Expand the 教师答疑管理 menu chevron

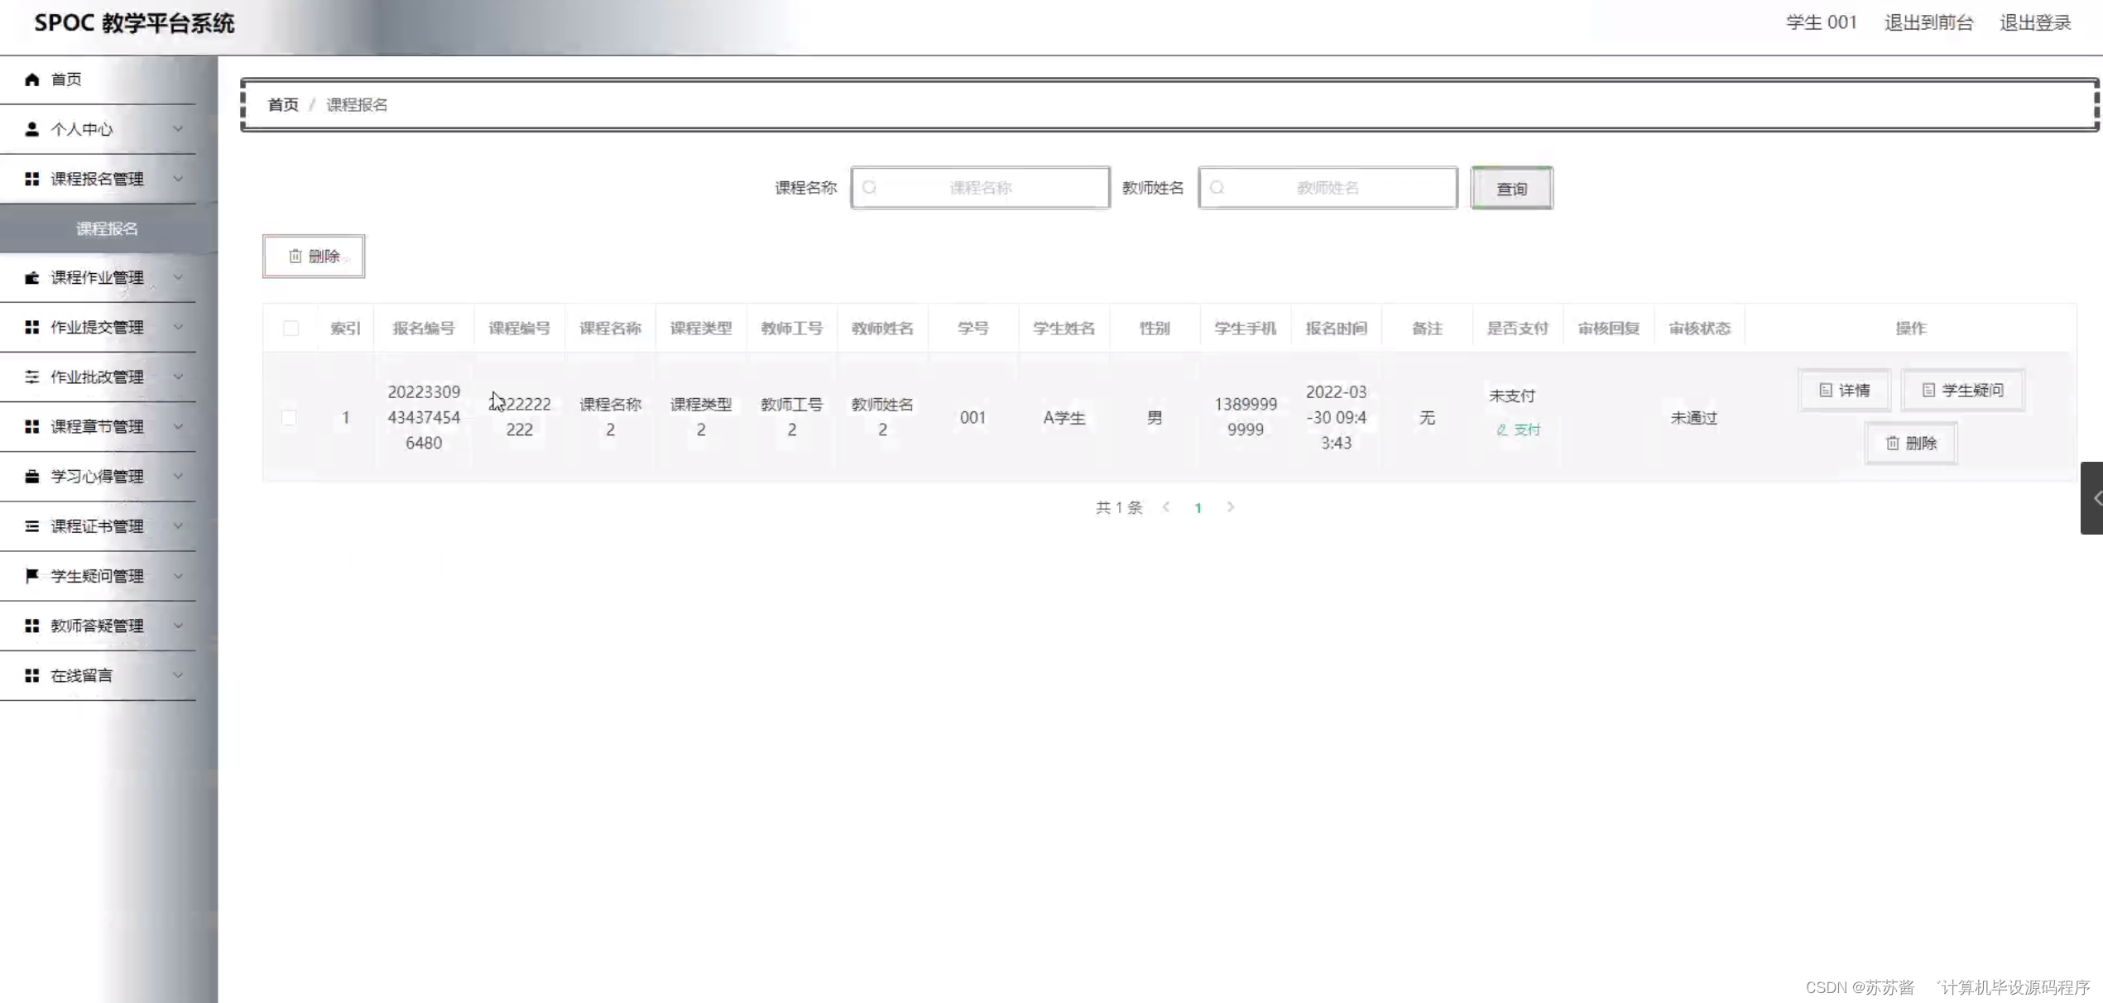(178, 625)
